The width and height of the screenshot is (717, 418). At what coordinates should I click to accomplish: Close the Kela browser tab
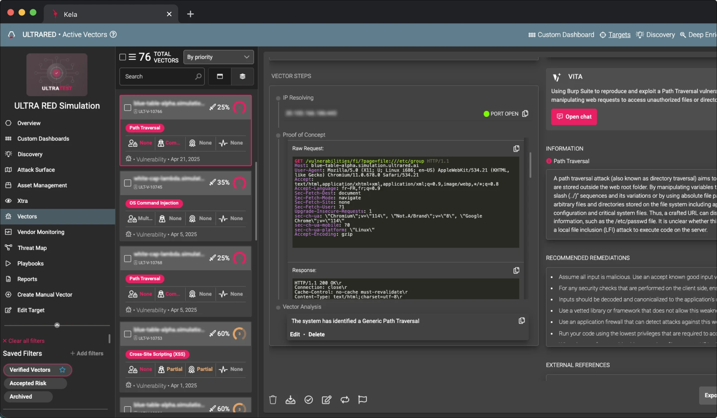click(169, 14)
